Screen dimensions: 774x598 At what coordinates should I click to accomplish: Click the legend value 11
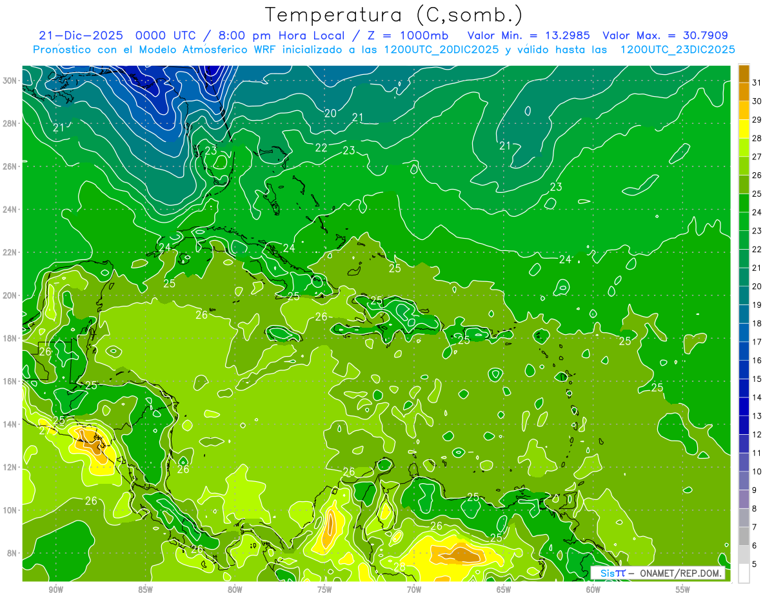(x=757, y=453)
